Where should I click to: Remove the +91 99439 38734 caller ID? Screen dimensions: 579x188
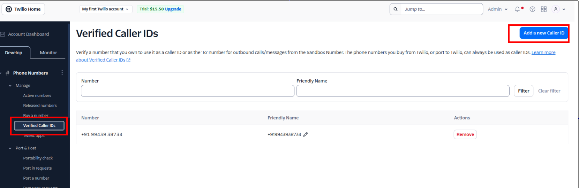coord(465,134)
